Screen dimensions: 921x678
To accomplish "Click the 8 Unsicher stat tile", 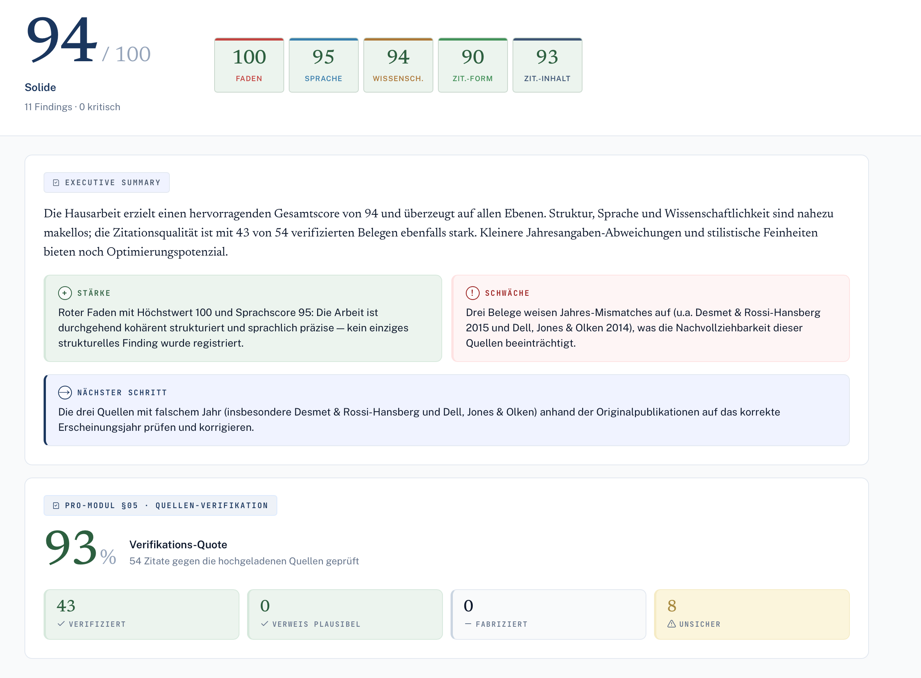I will click(752, 614).
